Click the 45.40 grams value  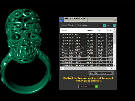tap(89, 41)
